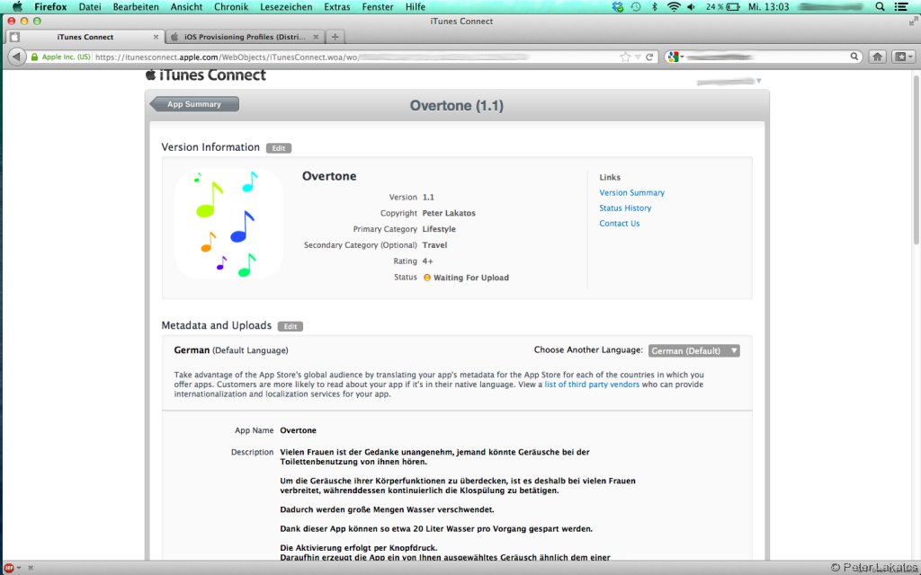921x575 pixels.
Task: Open the Chronik menu
Action: point(231,7)
